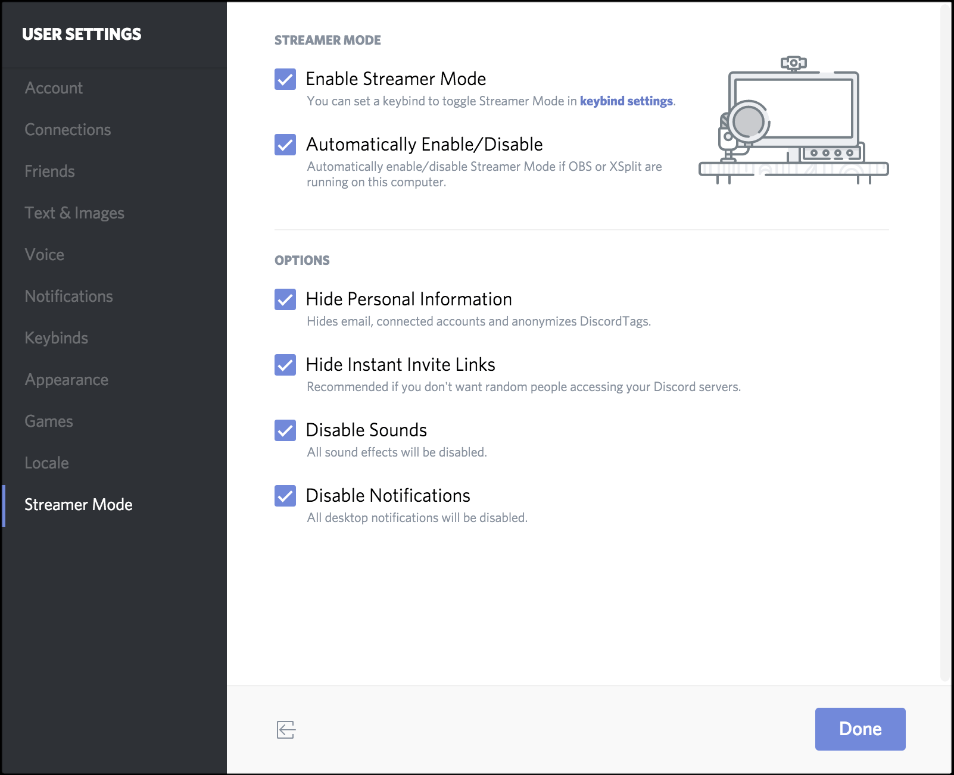Open the keybind settings link
954x775 pixels.
626,101
